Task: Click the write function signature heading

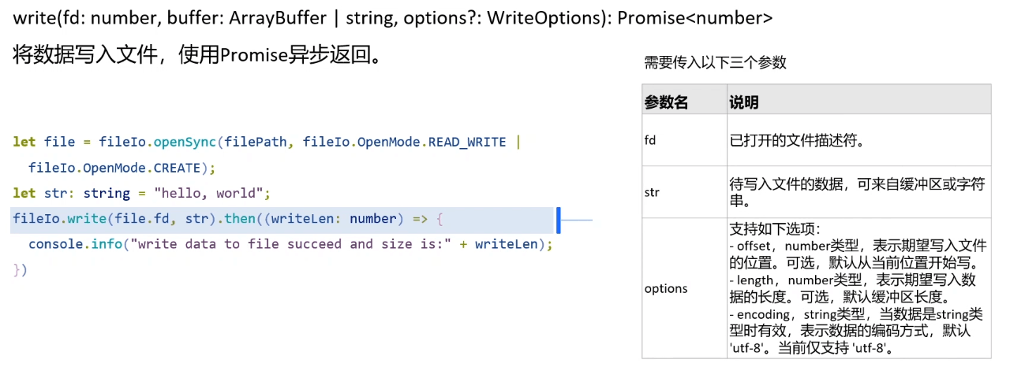Action: (x=393, y=18)
